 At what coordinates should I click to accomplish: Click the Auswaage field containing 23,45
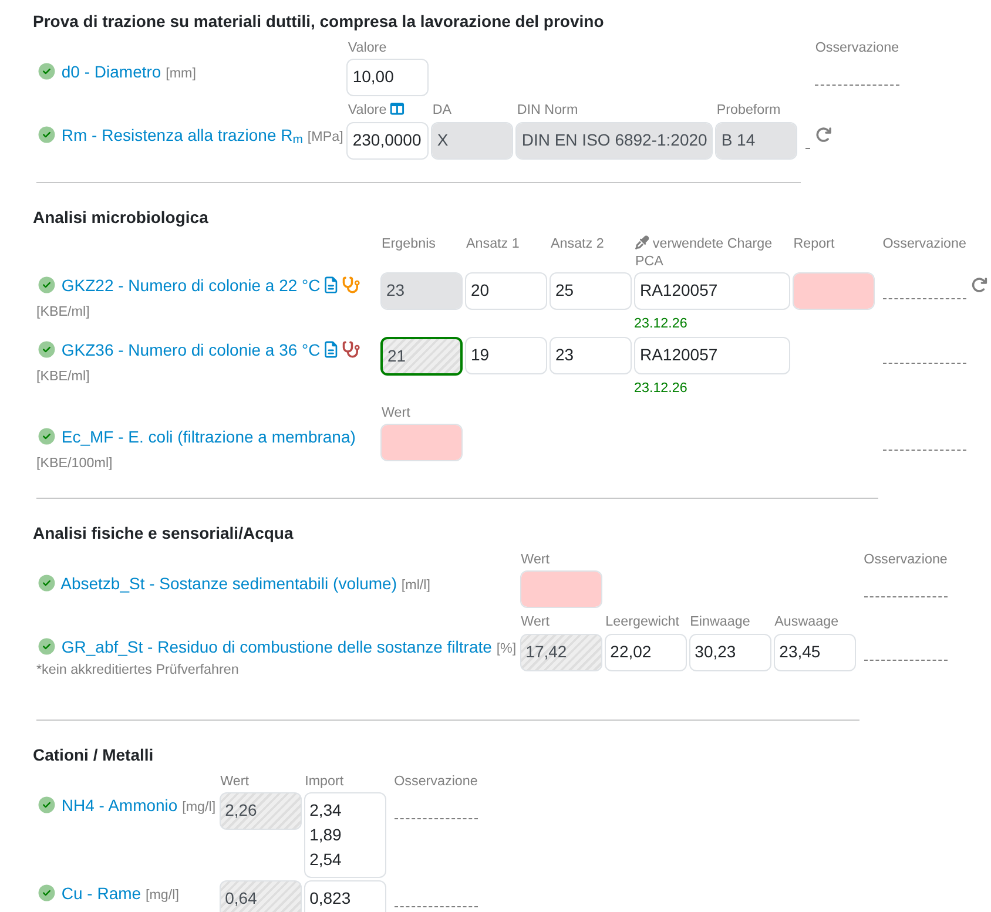pyautogui.click(x=815, y=653)
